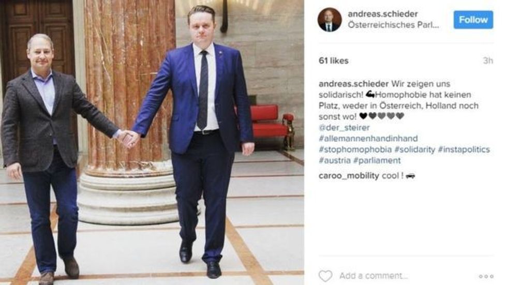The width and height of the screenshot is (507, 285).
Task: Follow andreas.schieder with the blue button
Action: click(473, 20)
